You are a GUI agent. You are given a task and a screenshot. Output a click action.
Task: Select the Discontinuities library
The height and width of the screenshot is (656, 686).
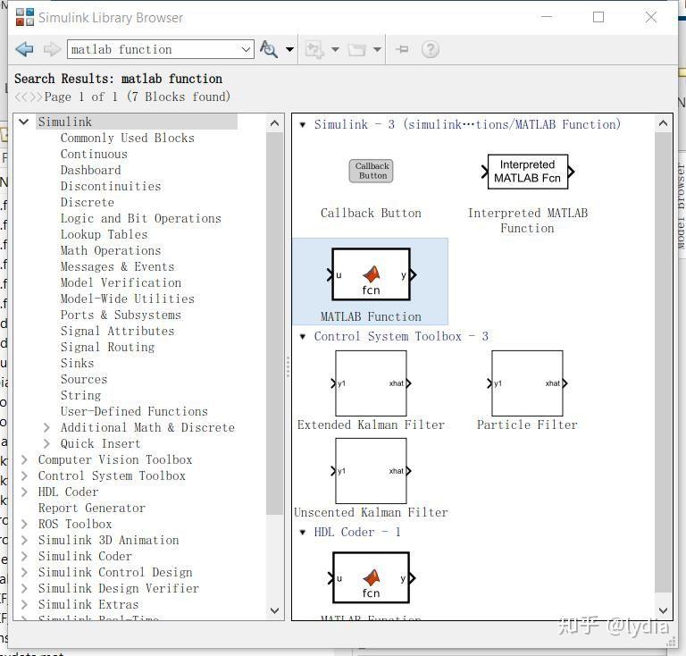click(x=111, y=187)
